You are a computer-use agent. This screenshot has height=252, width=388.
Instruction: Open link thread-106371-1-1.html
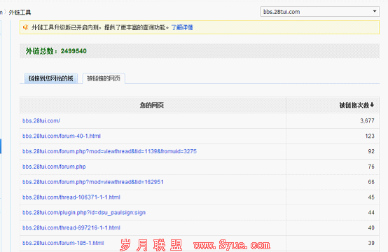[71, 197]
